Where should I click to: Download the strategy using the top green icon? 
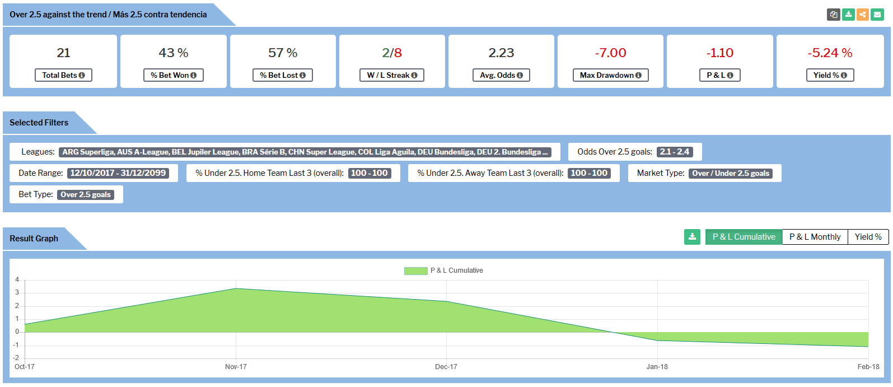[848, 15]
